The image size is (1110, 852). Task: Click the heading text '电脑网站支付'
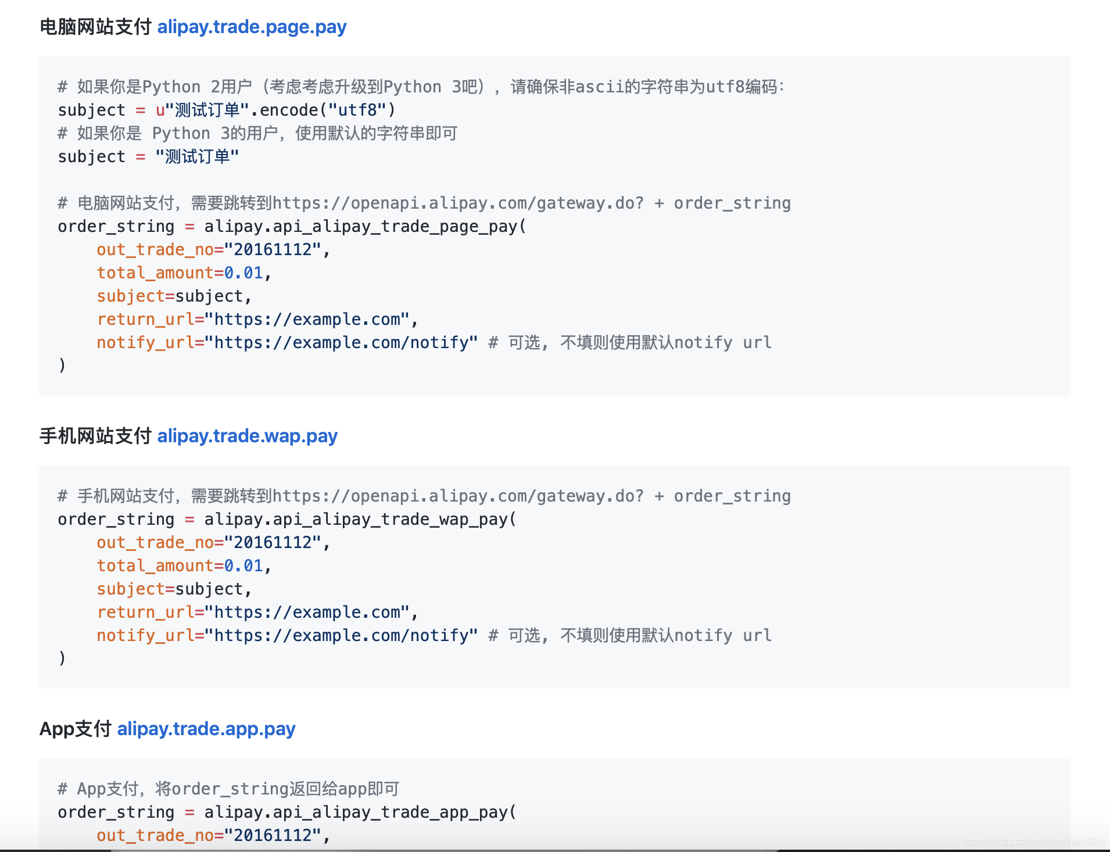coord(96,27)
